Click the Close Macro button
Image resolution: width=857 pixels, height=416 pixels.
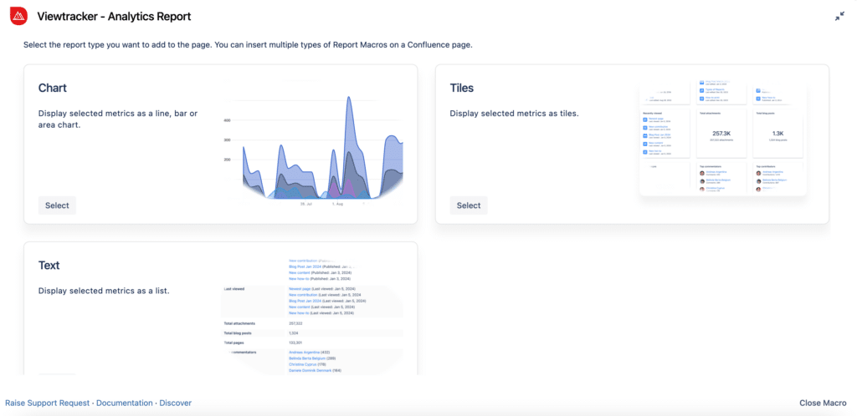(823, 403)
